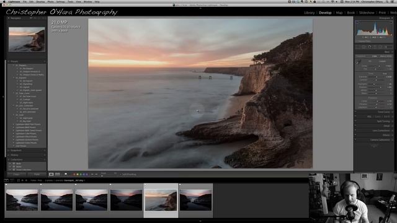
Task: Apply the red color label
Action: (x=74, y=175)
